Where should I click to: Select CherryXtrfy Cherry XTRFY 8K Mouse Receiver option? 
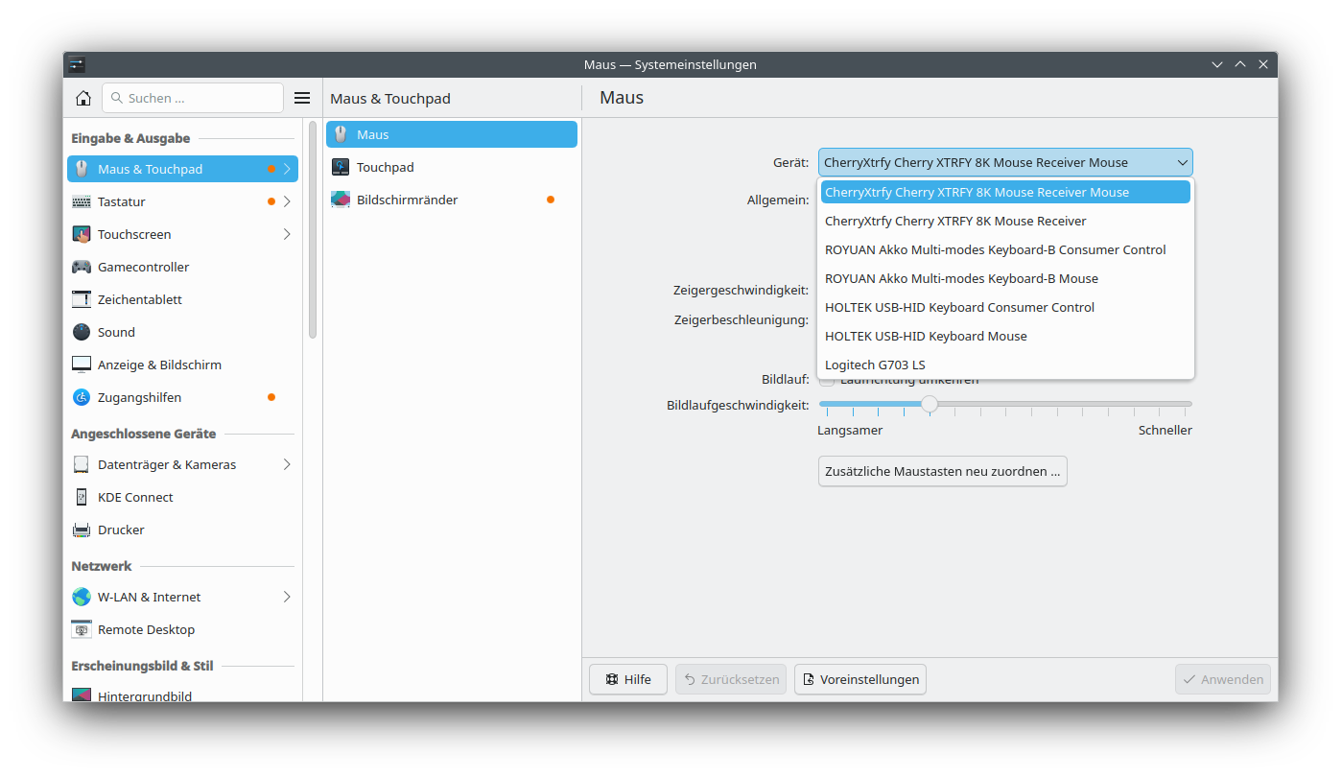tap(1005, 221)
